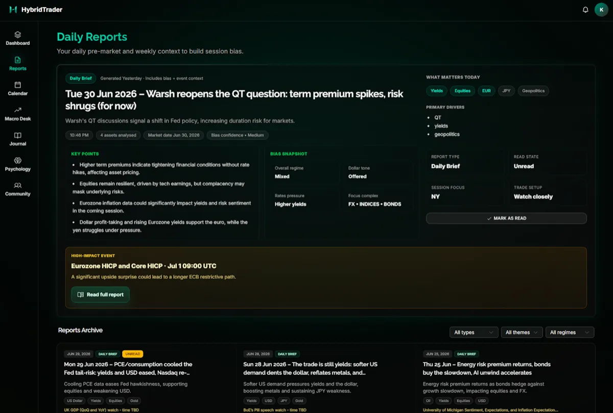
Task: Click the Oil tag on Jun 25 report
Action: (428, 401)
